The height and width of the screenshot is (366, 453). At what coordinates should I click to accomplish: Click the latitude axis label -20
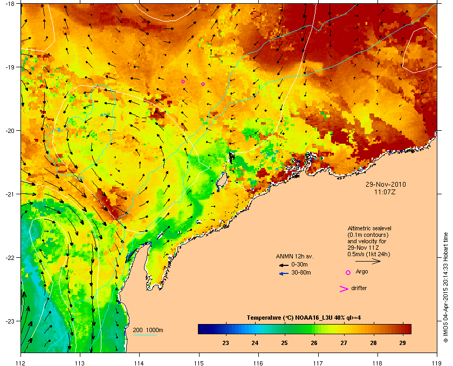10,130
